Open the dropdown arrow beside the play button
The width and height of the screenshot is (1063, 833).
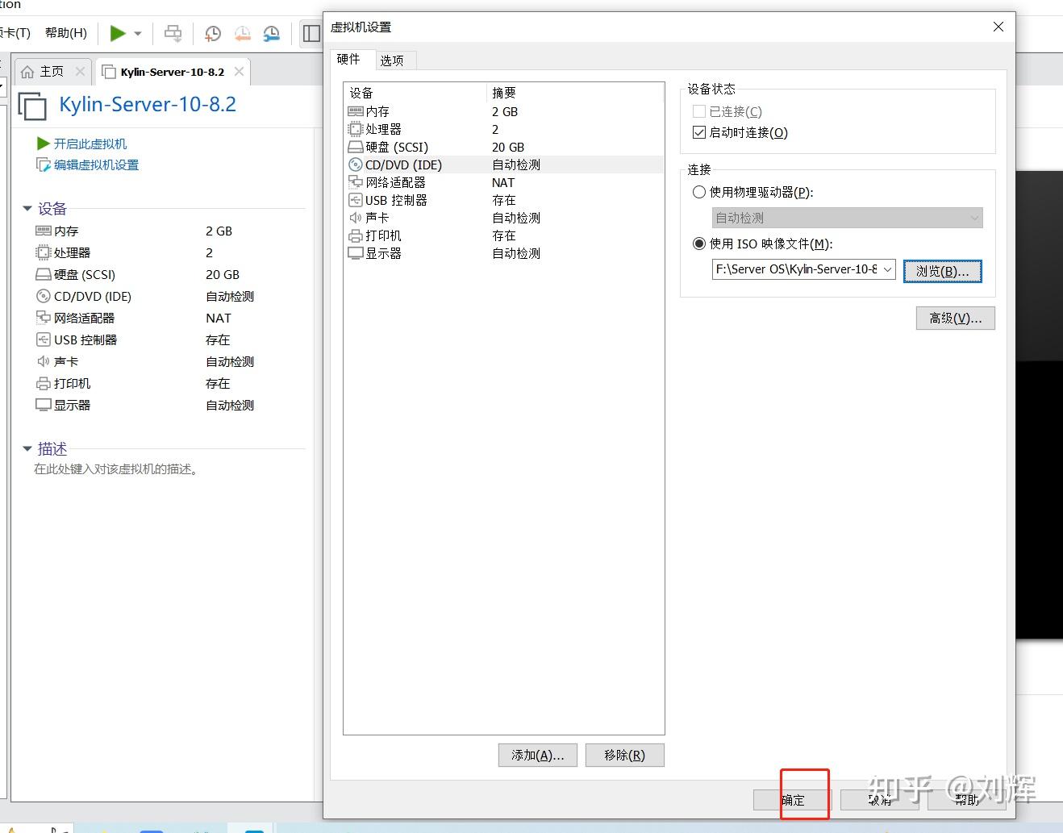[x=138, y=34]
